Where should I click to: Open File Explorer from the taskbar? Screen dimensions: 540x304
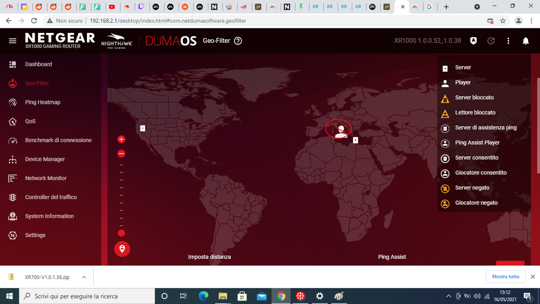(223, 296)
